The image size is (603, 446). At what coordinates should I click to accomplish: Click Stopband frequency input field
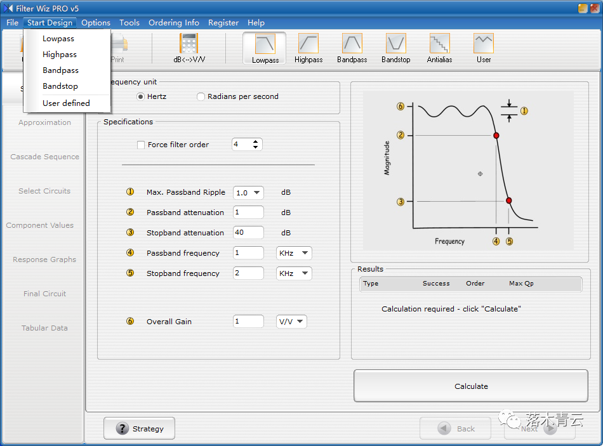pyautogui.click(x=248, y=273)
